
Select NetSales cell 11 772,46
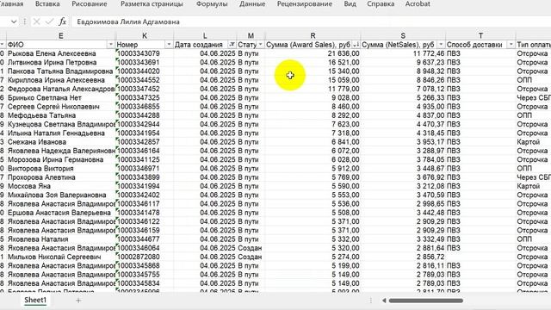point(403,53)
